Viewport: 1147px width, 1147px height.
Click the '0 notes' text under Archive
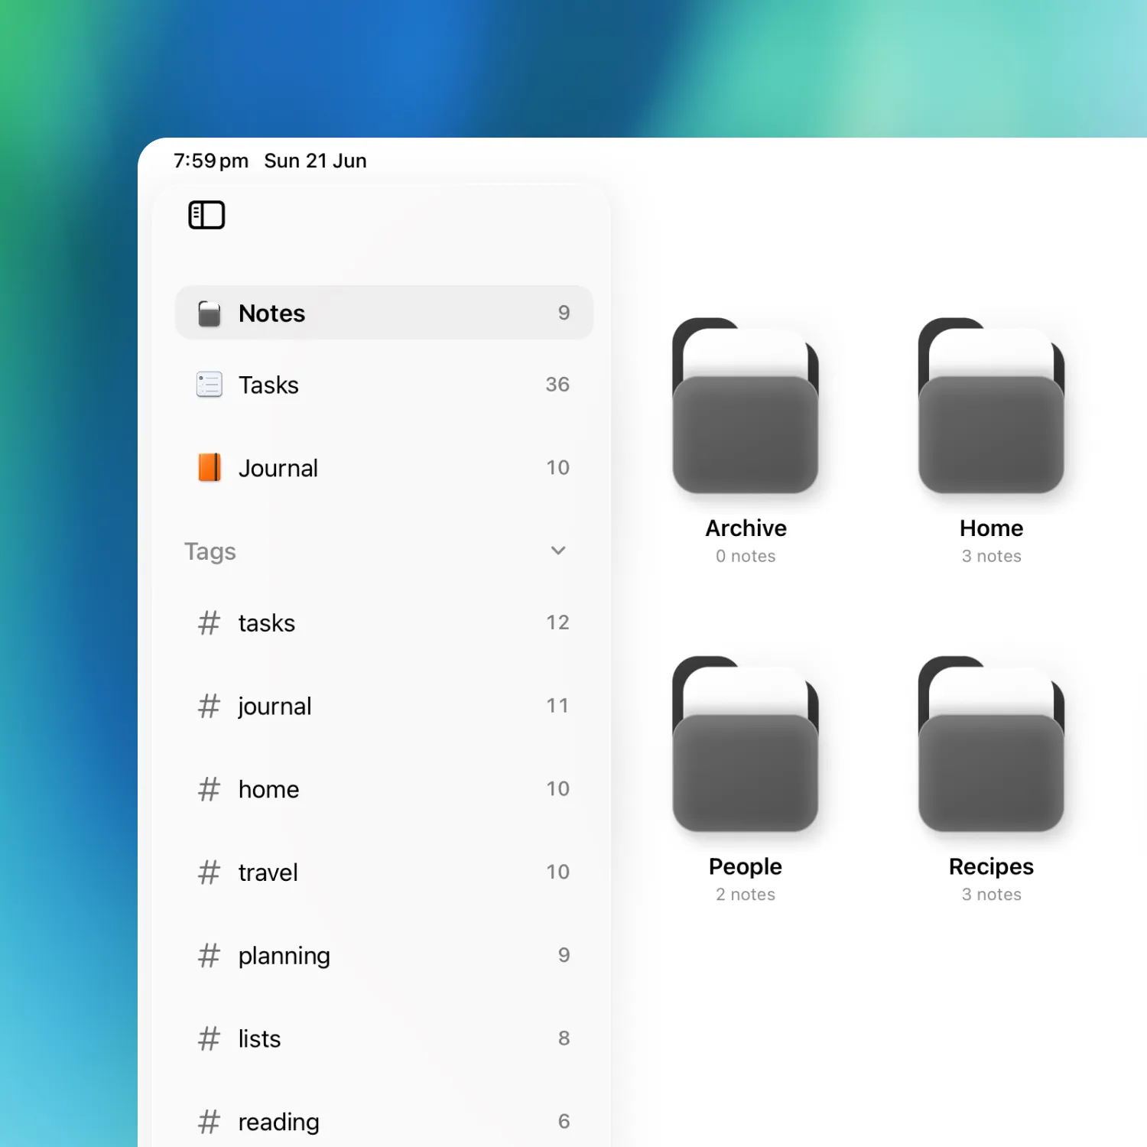746,556
